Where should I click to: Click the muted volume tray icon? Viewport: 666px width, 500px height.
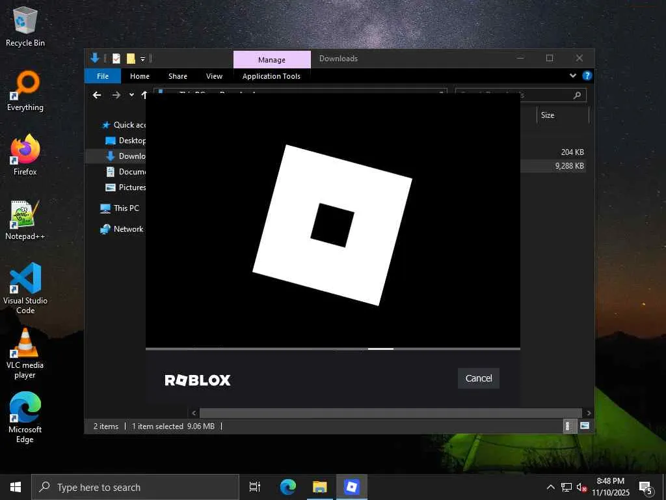coord(582,487)
